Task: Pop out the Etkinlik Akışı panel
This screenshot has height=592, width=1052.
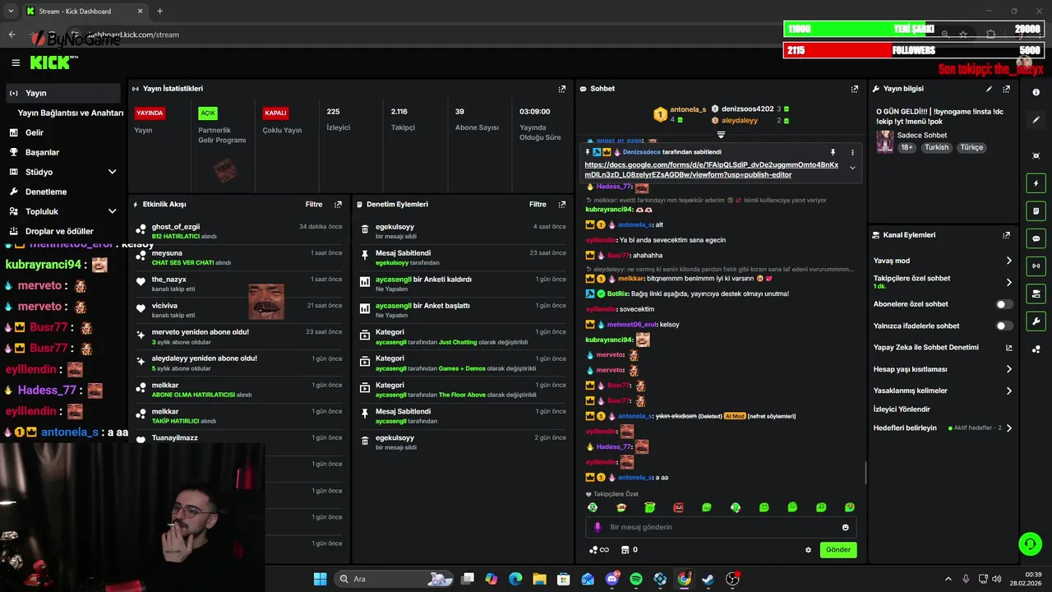Action: pyautogui.click(x=338, y=204)
